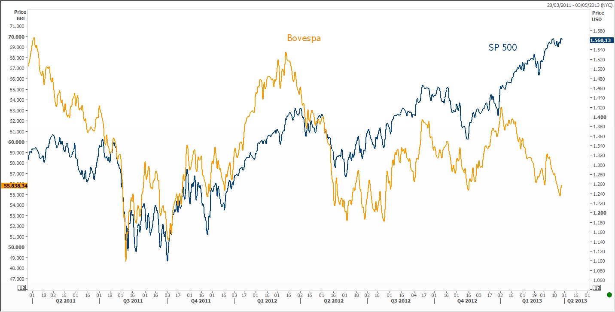Click the blue 1.560,13 SP 500 price tag
Screen dimensions: 615x312
tap(600, 40)
